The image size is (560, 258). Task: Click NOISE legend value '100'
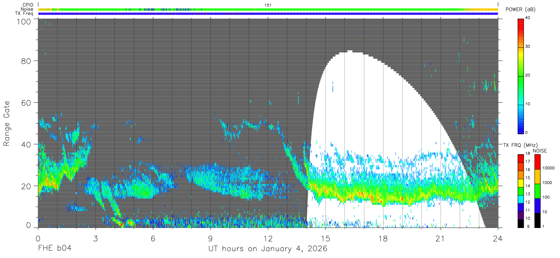[546, 198]
